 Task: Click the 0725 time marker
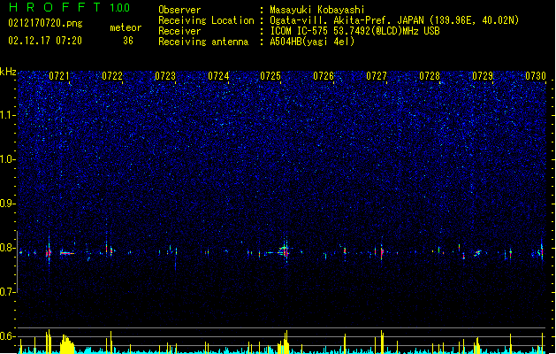pos(270,76)
